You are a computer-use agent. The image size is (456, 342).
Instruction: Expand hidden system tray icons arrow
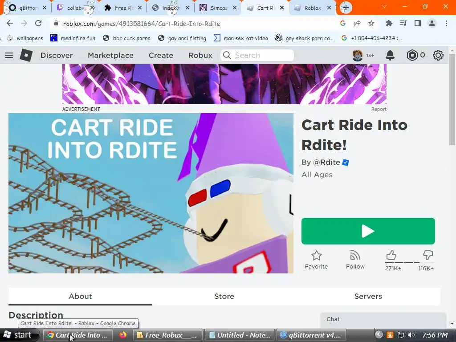tap(379, 335)
